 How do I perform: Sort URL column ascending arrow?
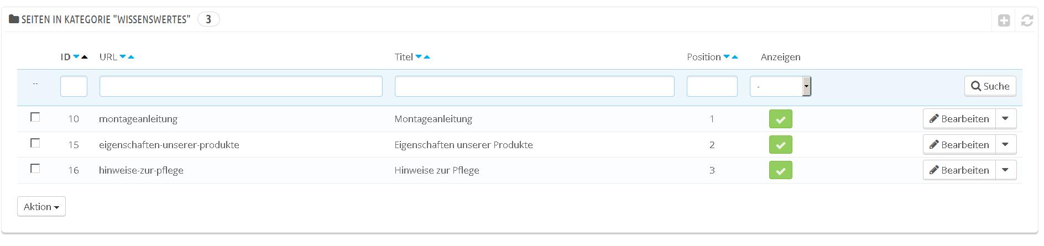[x=131, y=57]
